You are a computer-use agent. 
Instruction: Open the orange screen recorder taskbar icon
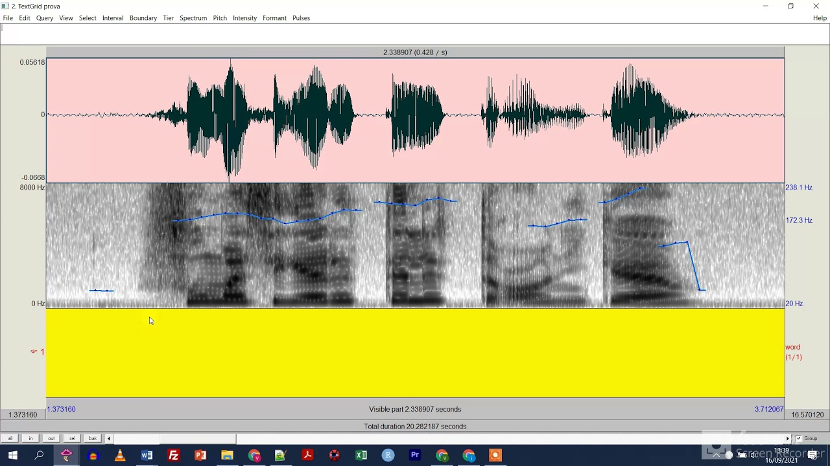(495, 456)
